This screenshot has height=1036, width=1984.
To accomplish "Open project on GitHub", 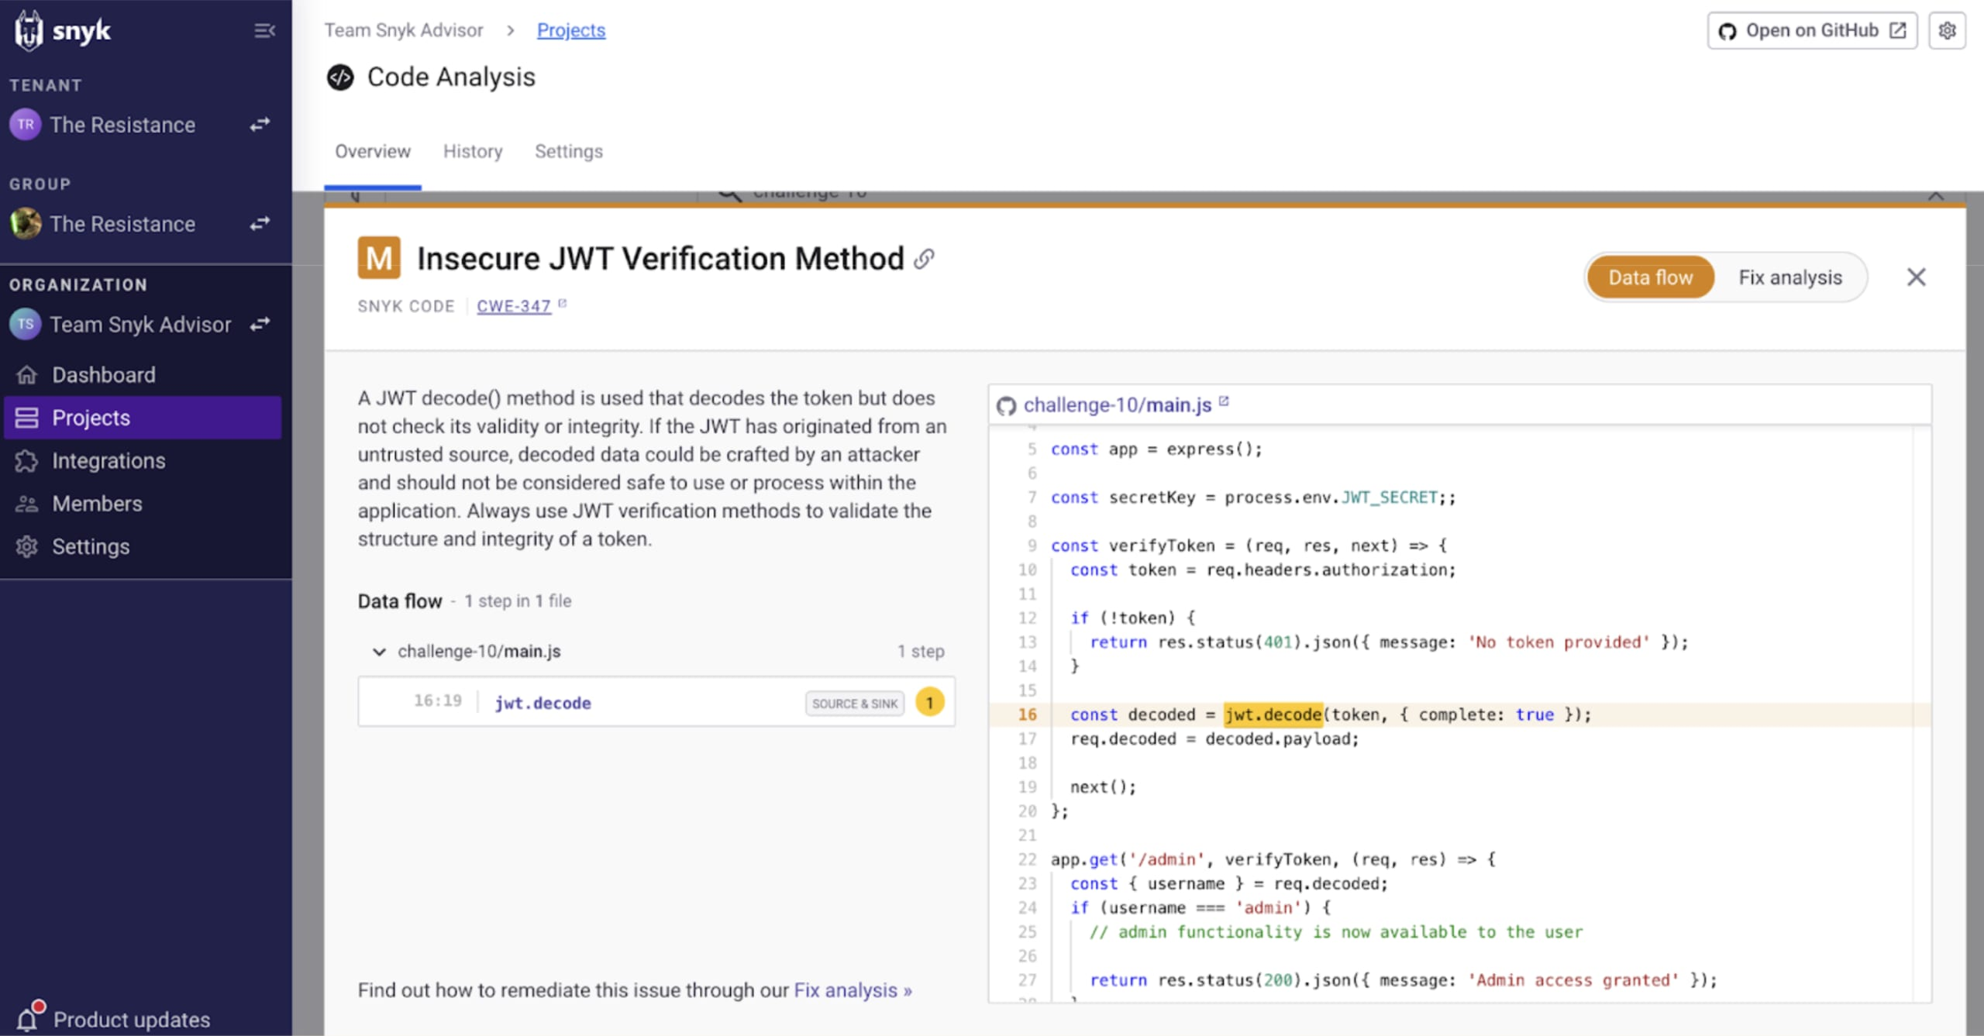I will point(1812,30).
